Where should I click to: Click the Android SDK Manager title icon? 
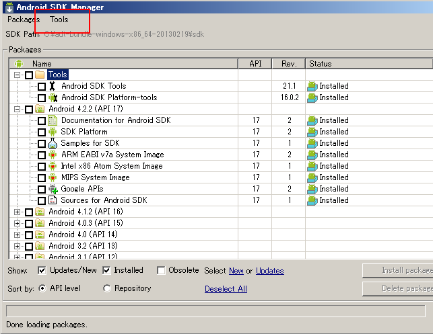9,7
